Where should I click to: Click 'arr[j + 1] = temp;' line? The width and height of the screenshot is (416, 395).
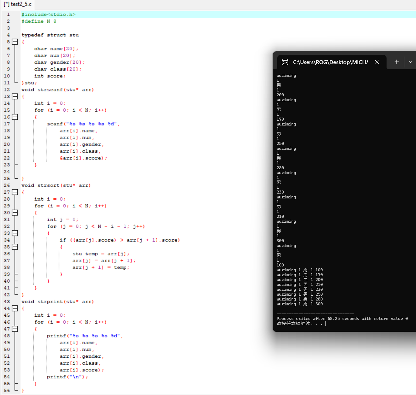(x=101, y=267)
